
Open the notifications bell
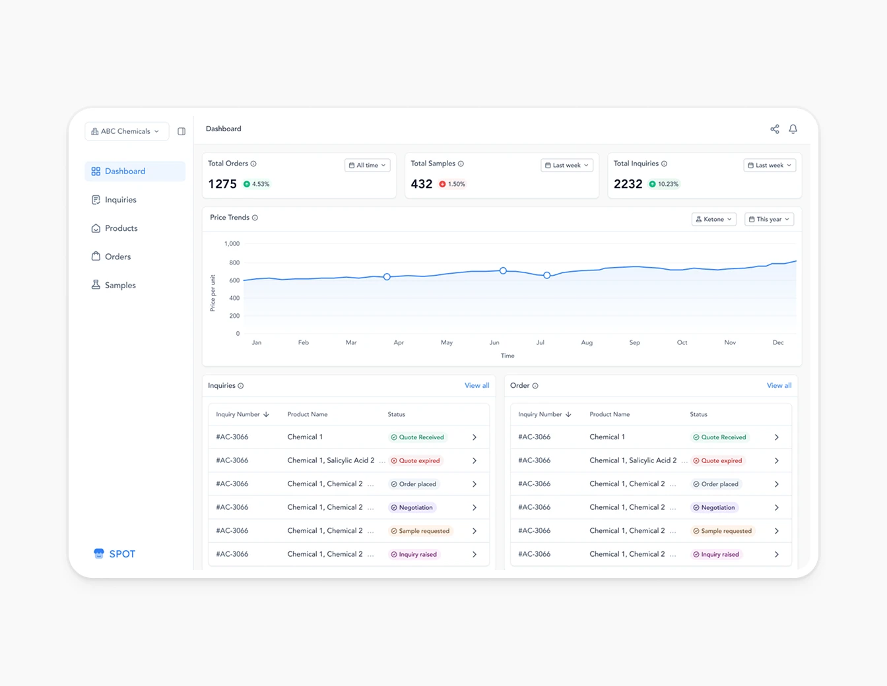(793, 129)
